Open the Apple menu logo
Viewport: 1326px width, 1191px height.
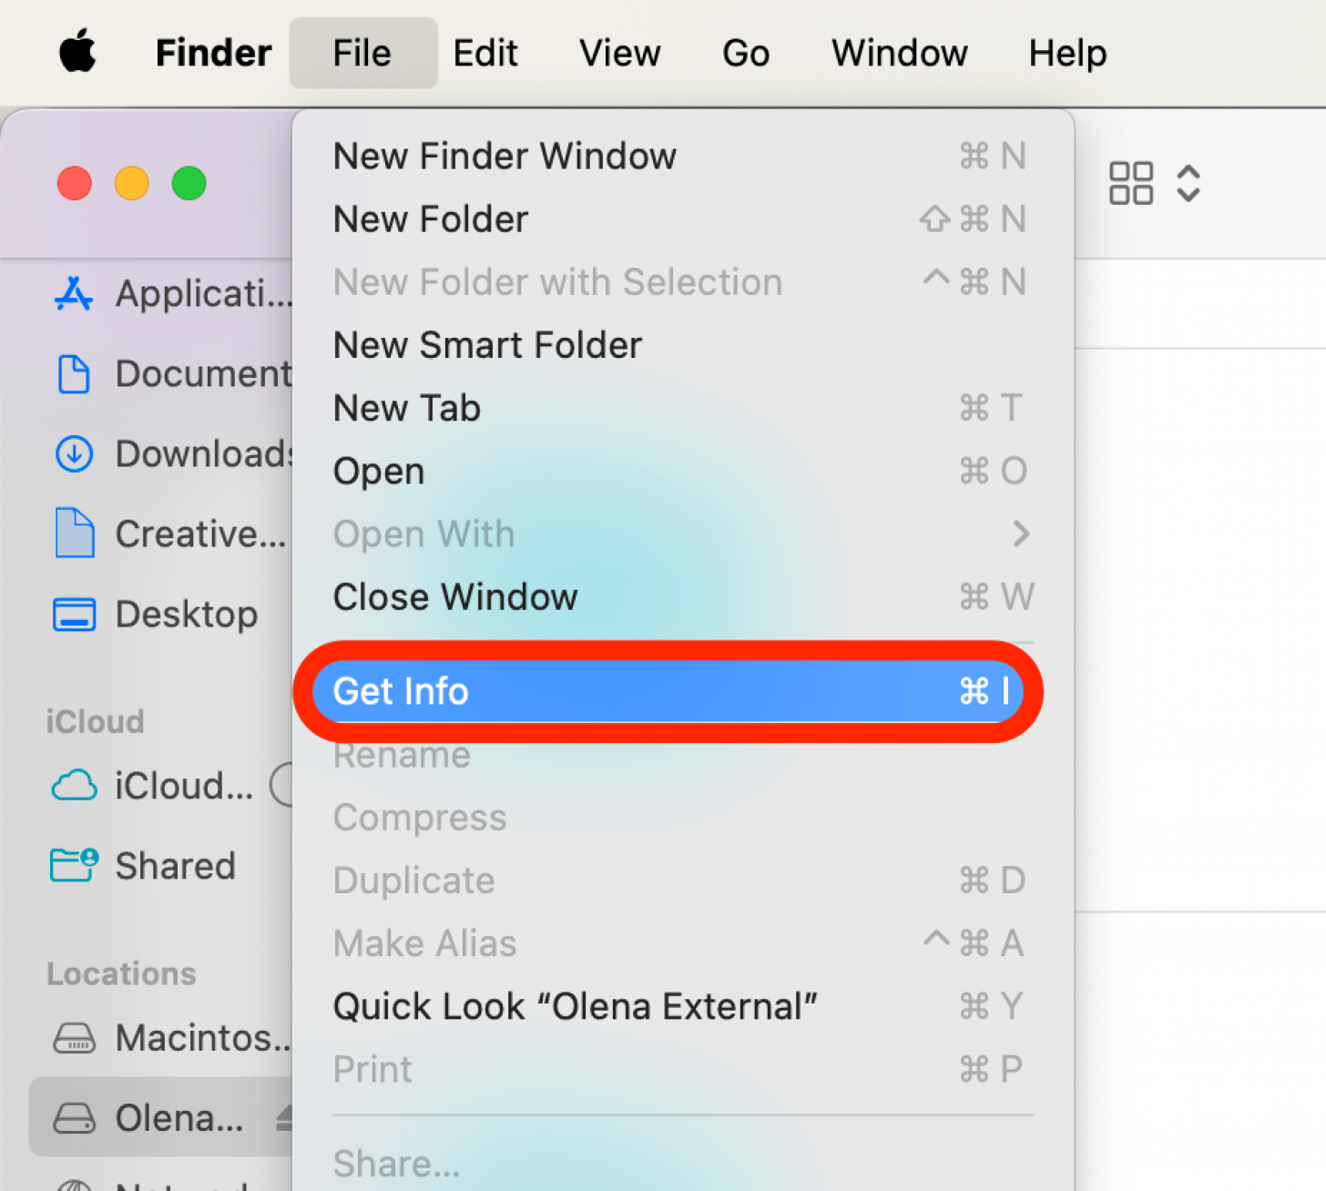tap(77, 51)
